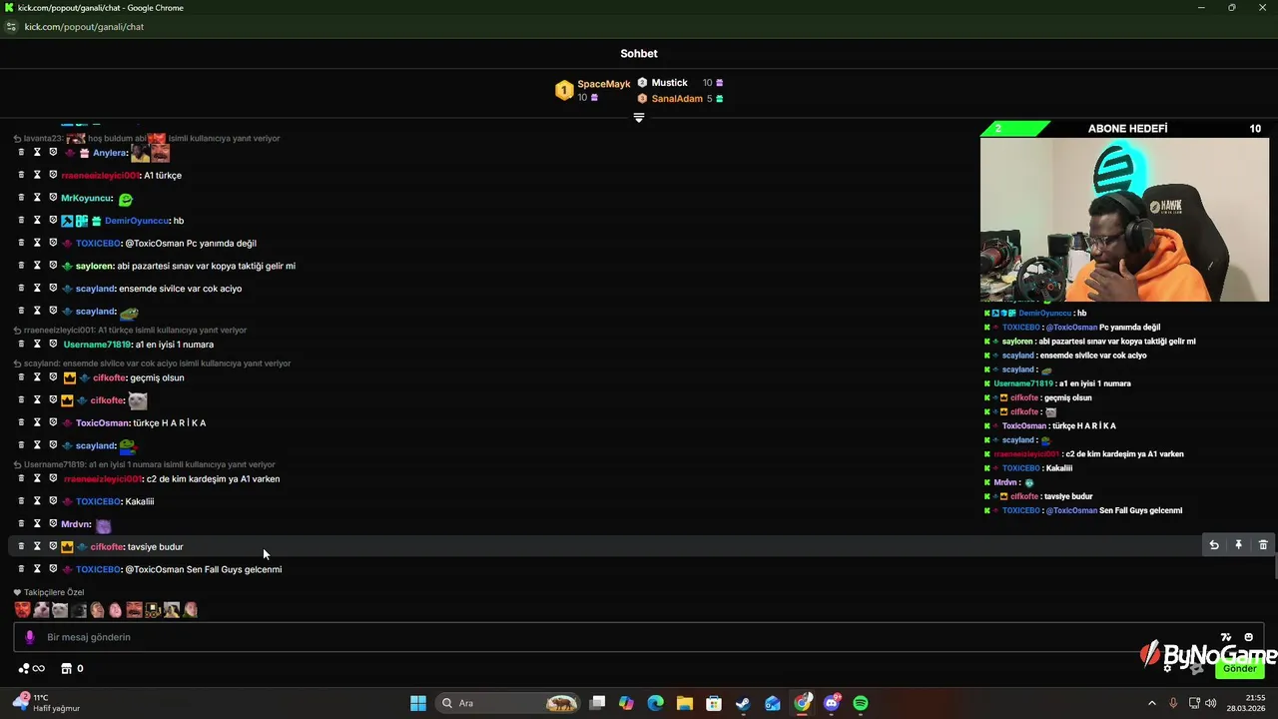
Task: Pin the cifkofte "tavsiye budur" message
Action: [1238, 545]
